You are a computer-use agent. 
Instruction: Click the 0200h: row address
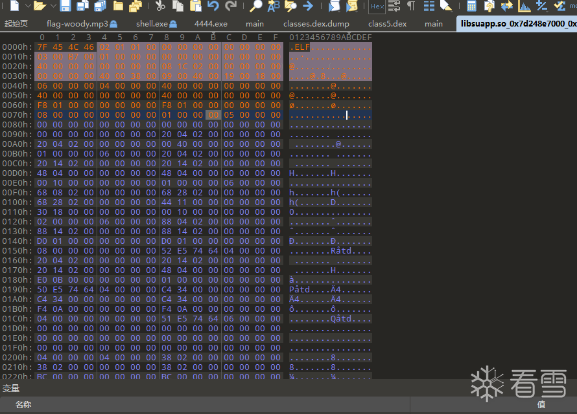17,358
